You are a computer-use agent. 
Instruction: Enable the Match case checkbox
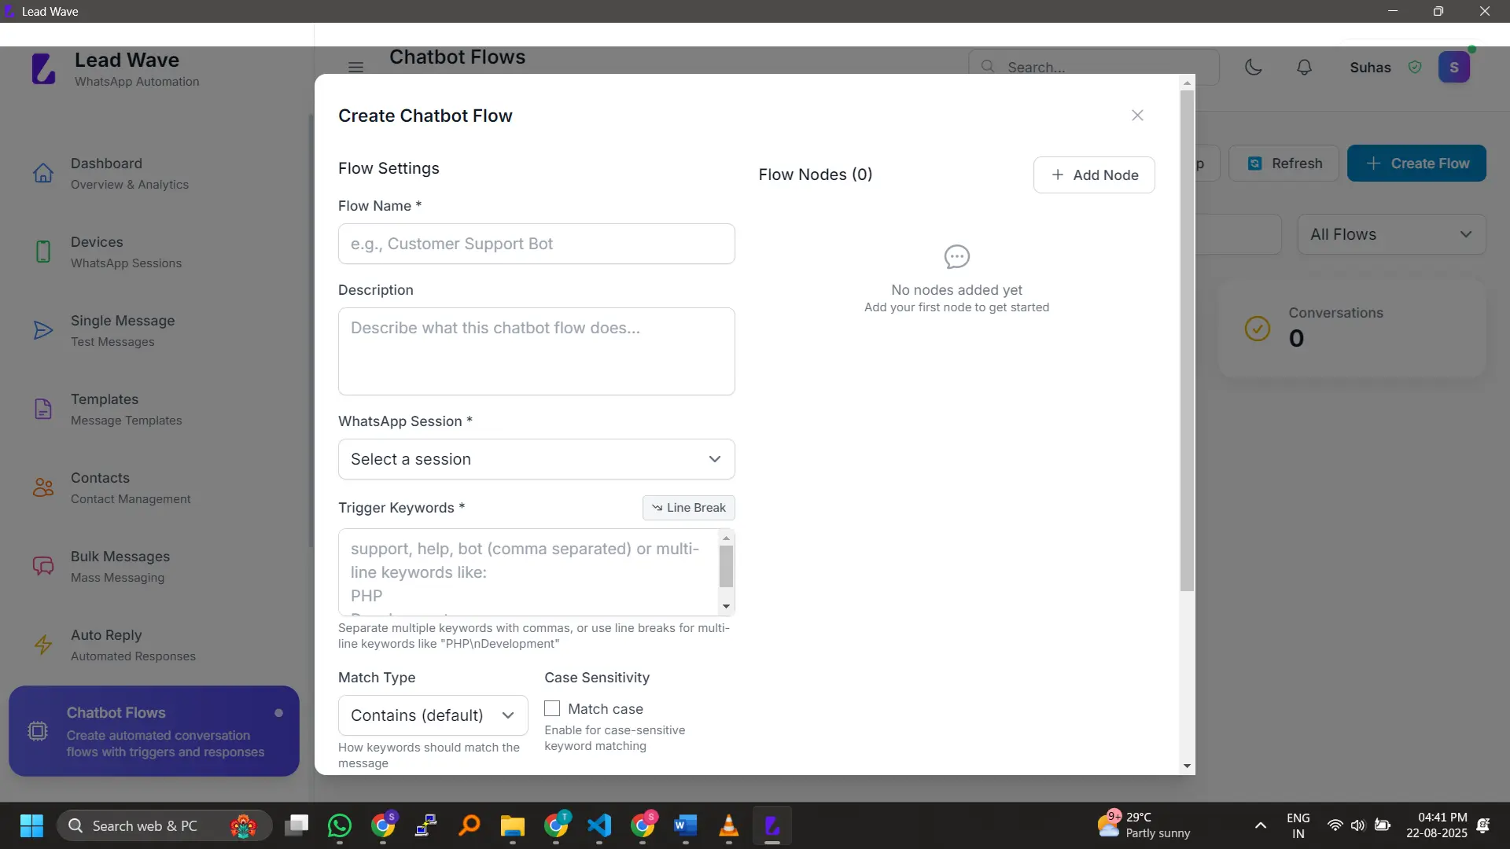[552, 709]
